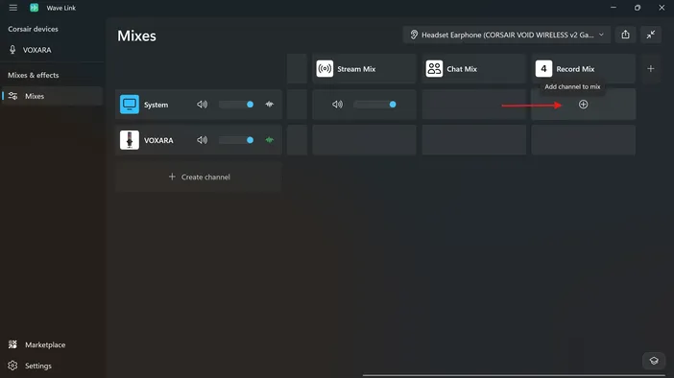674x378 pixels.
Task: Click the Mixes & effects heading
Action: pyautogui.click(x=33, y=75)
